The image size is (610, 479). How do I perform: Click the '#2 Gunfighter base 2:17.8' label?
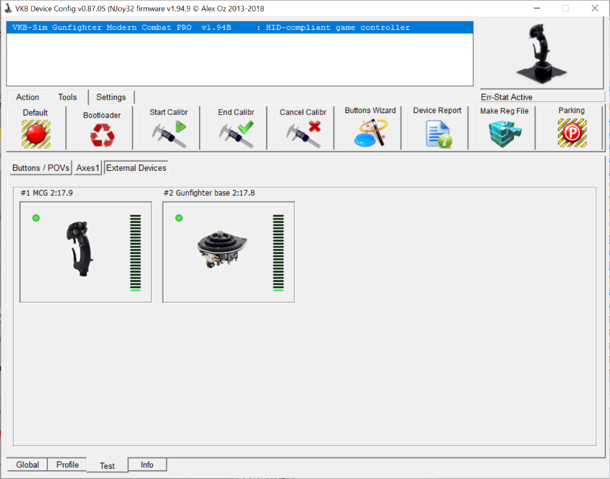coord(209,193)
